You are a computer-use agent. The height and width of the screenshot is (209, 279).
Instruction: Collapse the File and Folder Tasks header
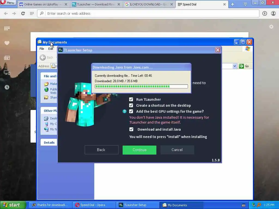pyautogui.click(x=49, y=76)
